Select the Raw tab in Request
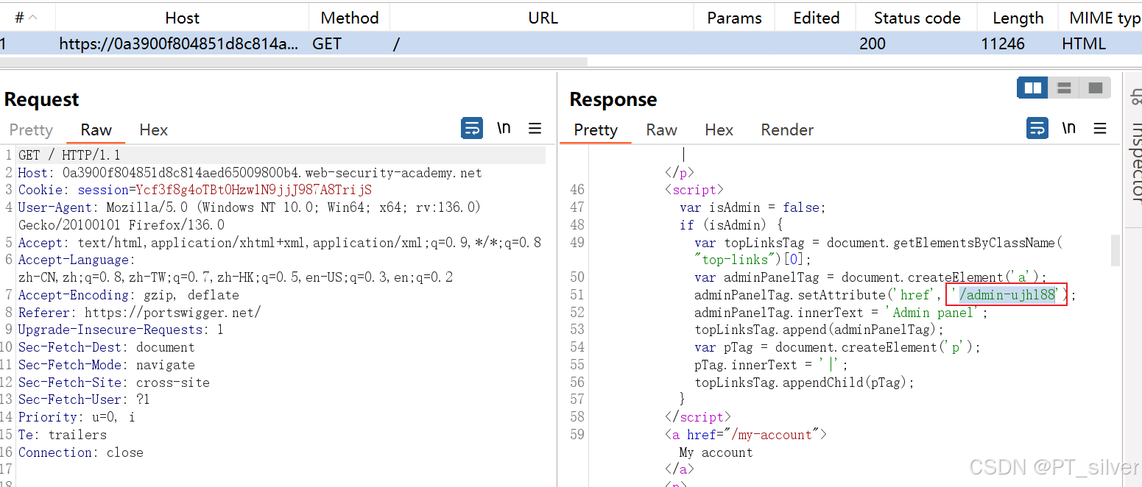 (96, 129)
